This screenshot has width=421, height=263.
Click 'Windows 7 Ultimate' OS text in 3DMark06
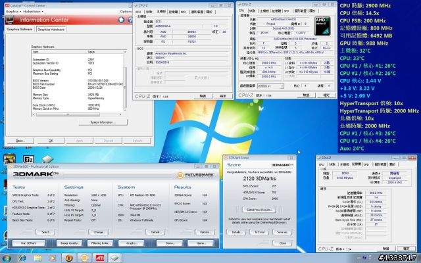tap(141, 220)
